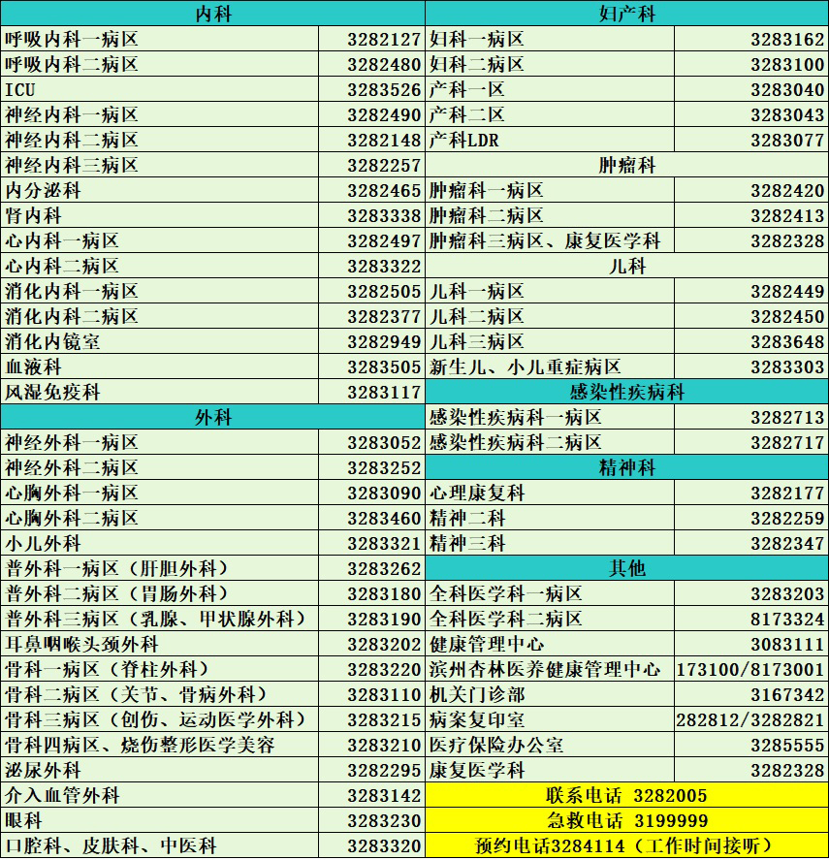
Task: Click the 感染性疾病科 section header
Action: (x=626, y=392)
